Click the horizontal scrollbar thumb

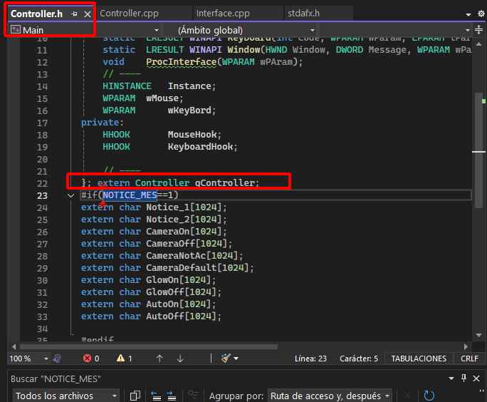[149, 346]
